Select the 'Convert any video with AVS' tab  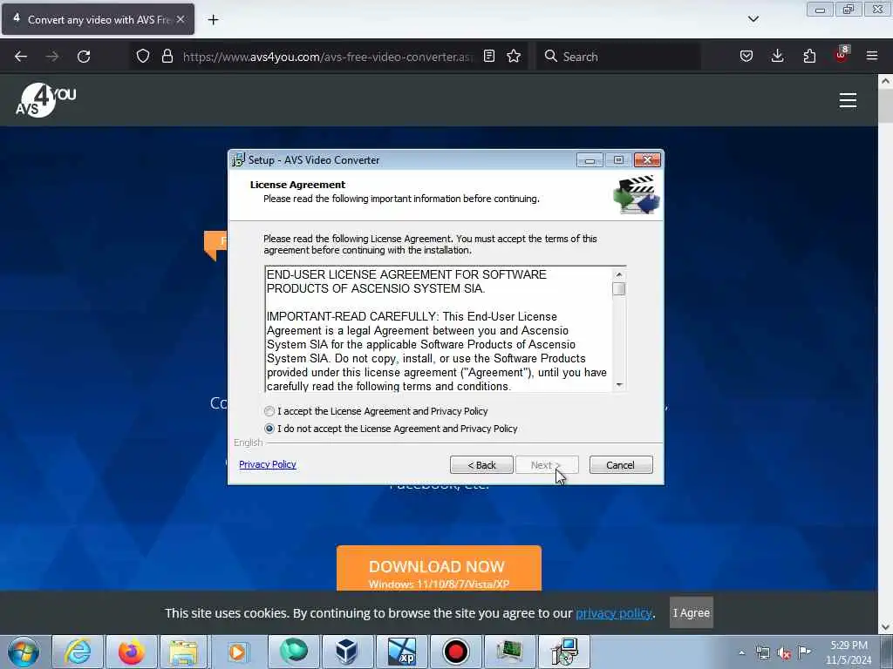coord(98,19)
